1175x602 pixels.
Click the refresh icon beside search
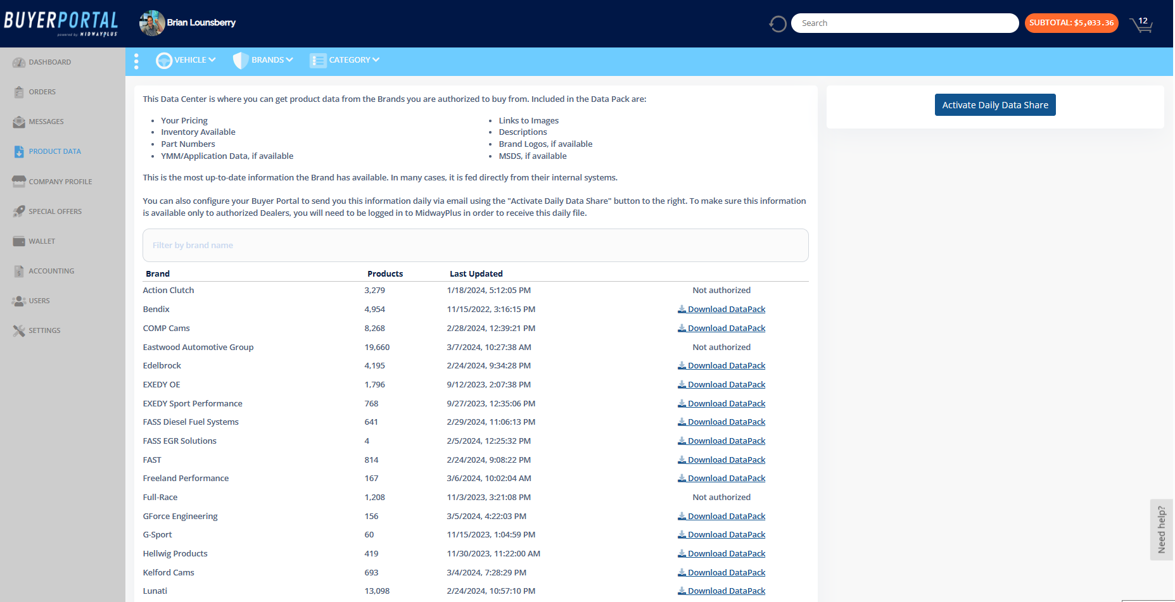(x=778, y=24)
